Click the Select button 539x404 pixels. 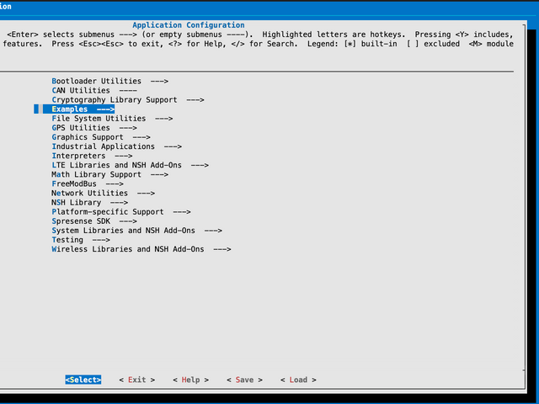coord(83,380)
